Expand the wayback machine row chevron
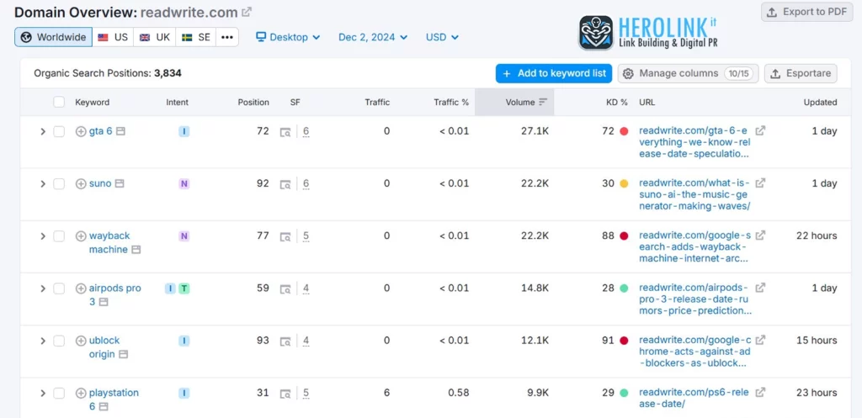Image resolution: width=862 pixels, height=418 pixels. pyautogui.click(x=42, y=236)
